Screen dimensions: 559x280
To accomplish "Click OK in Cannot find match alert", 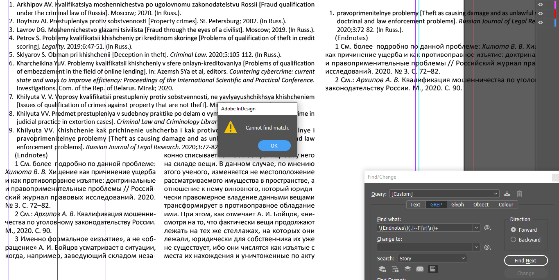I will [274, 146].
